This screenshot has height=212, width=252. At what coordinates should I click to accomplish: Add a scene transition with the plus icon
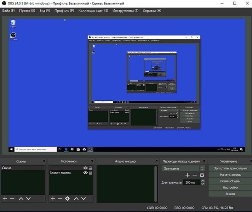tap(187, 175)
